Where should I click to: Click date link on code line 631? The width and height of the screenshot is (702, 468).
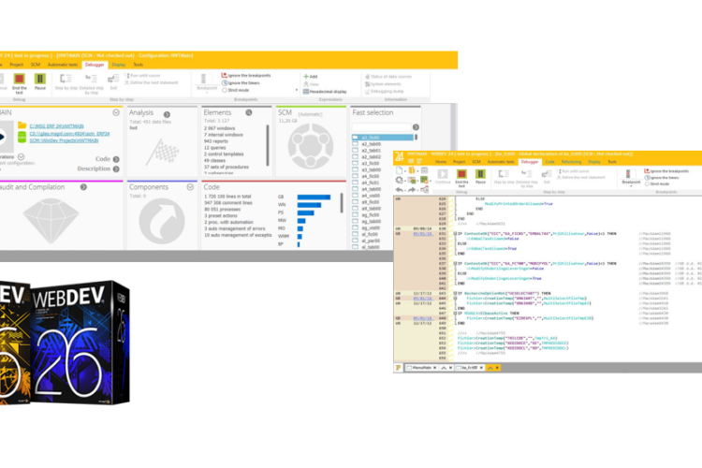click(423, 234)
